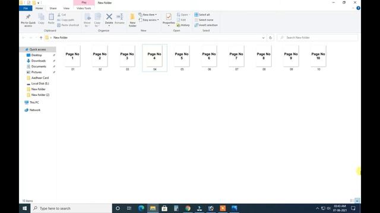Switch to the Share tab
380x213 pixels.
53,8
